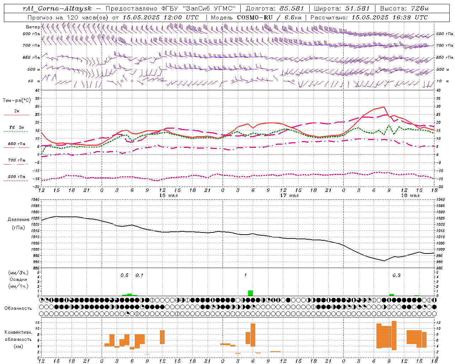
Task: Click the station title rAl_Gorno-Altaysk
Action: 57,9
